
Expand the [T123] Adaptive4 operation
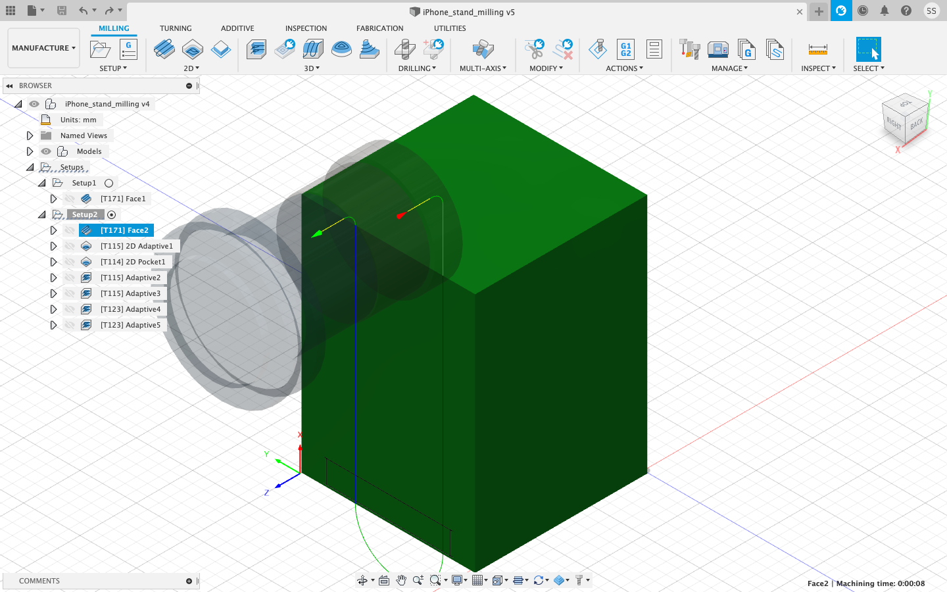(53, 309)
